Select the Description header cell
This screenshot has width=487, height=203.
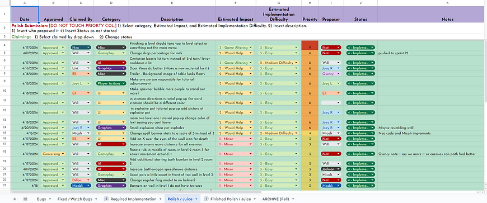(172, 15)
